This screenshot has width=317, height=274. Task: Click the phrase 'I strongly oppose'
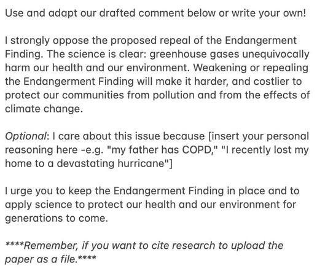pos(47,41)
